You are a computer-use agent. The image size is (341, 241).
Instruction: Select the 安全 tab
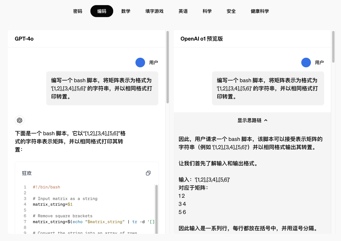click(231, 11)
